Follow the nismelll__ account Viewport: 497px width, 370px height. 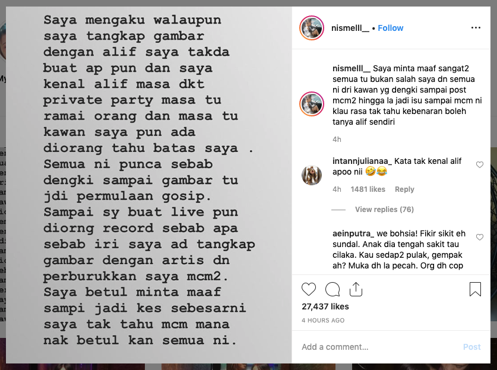[x=391, y=28]
